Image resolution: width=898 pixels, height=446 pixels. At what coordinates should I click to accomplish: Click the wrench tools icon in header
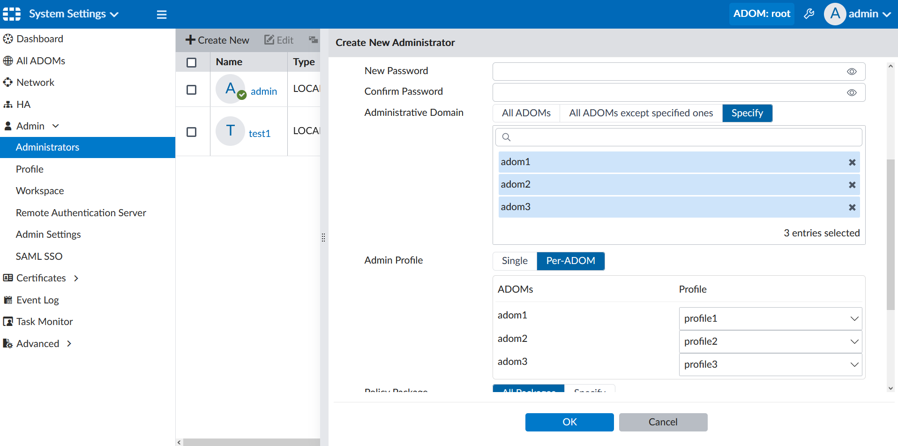(x=809, y=14)
